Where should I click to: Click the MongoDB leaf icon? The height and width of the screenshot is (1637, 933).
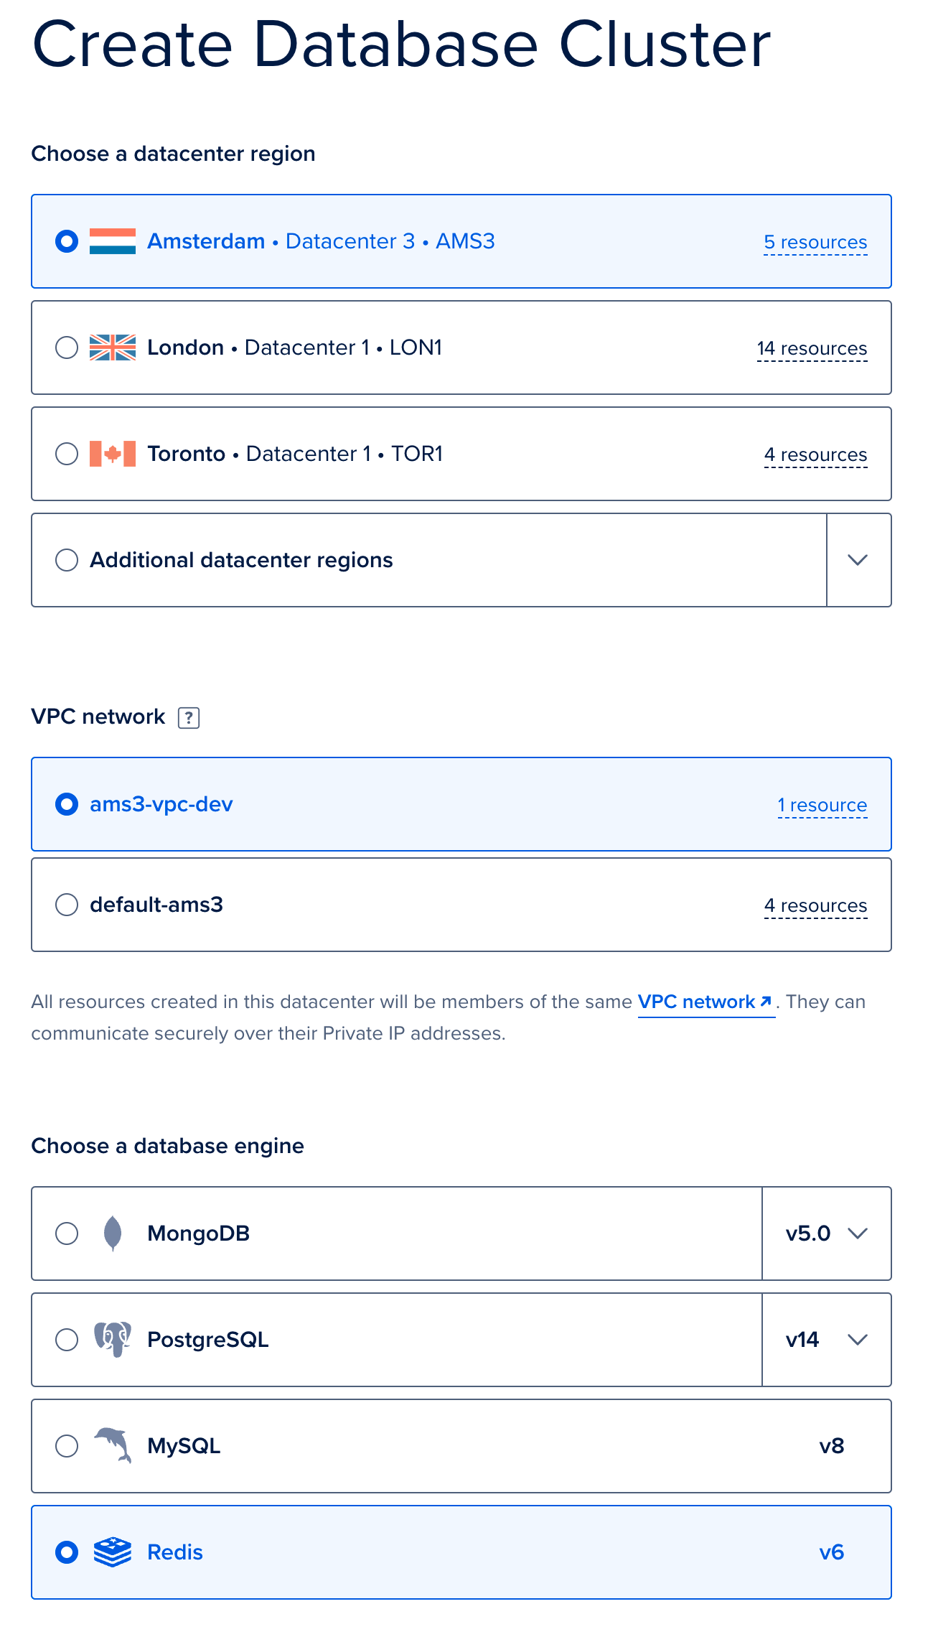coord(113,1233)
